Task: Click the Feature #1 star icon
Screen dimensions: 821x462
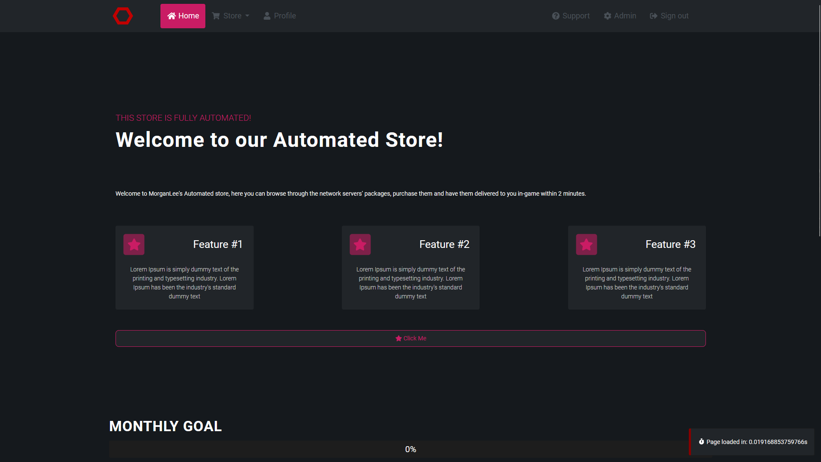Action: [x=134, y=244]
